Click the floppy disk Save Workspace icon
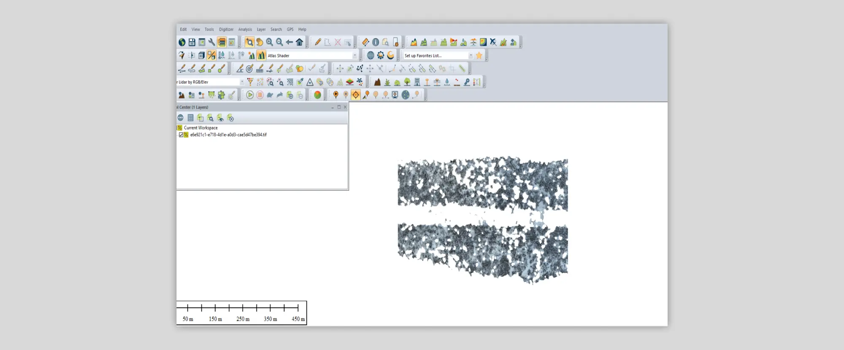This screenshot has width=844, height=350. (192, 42)
